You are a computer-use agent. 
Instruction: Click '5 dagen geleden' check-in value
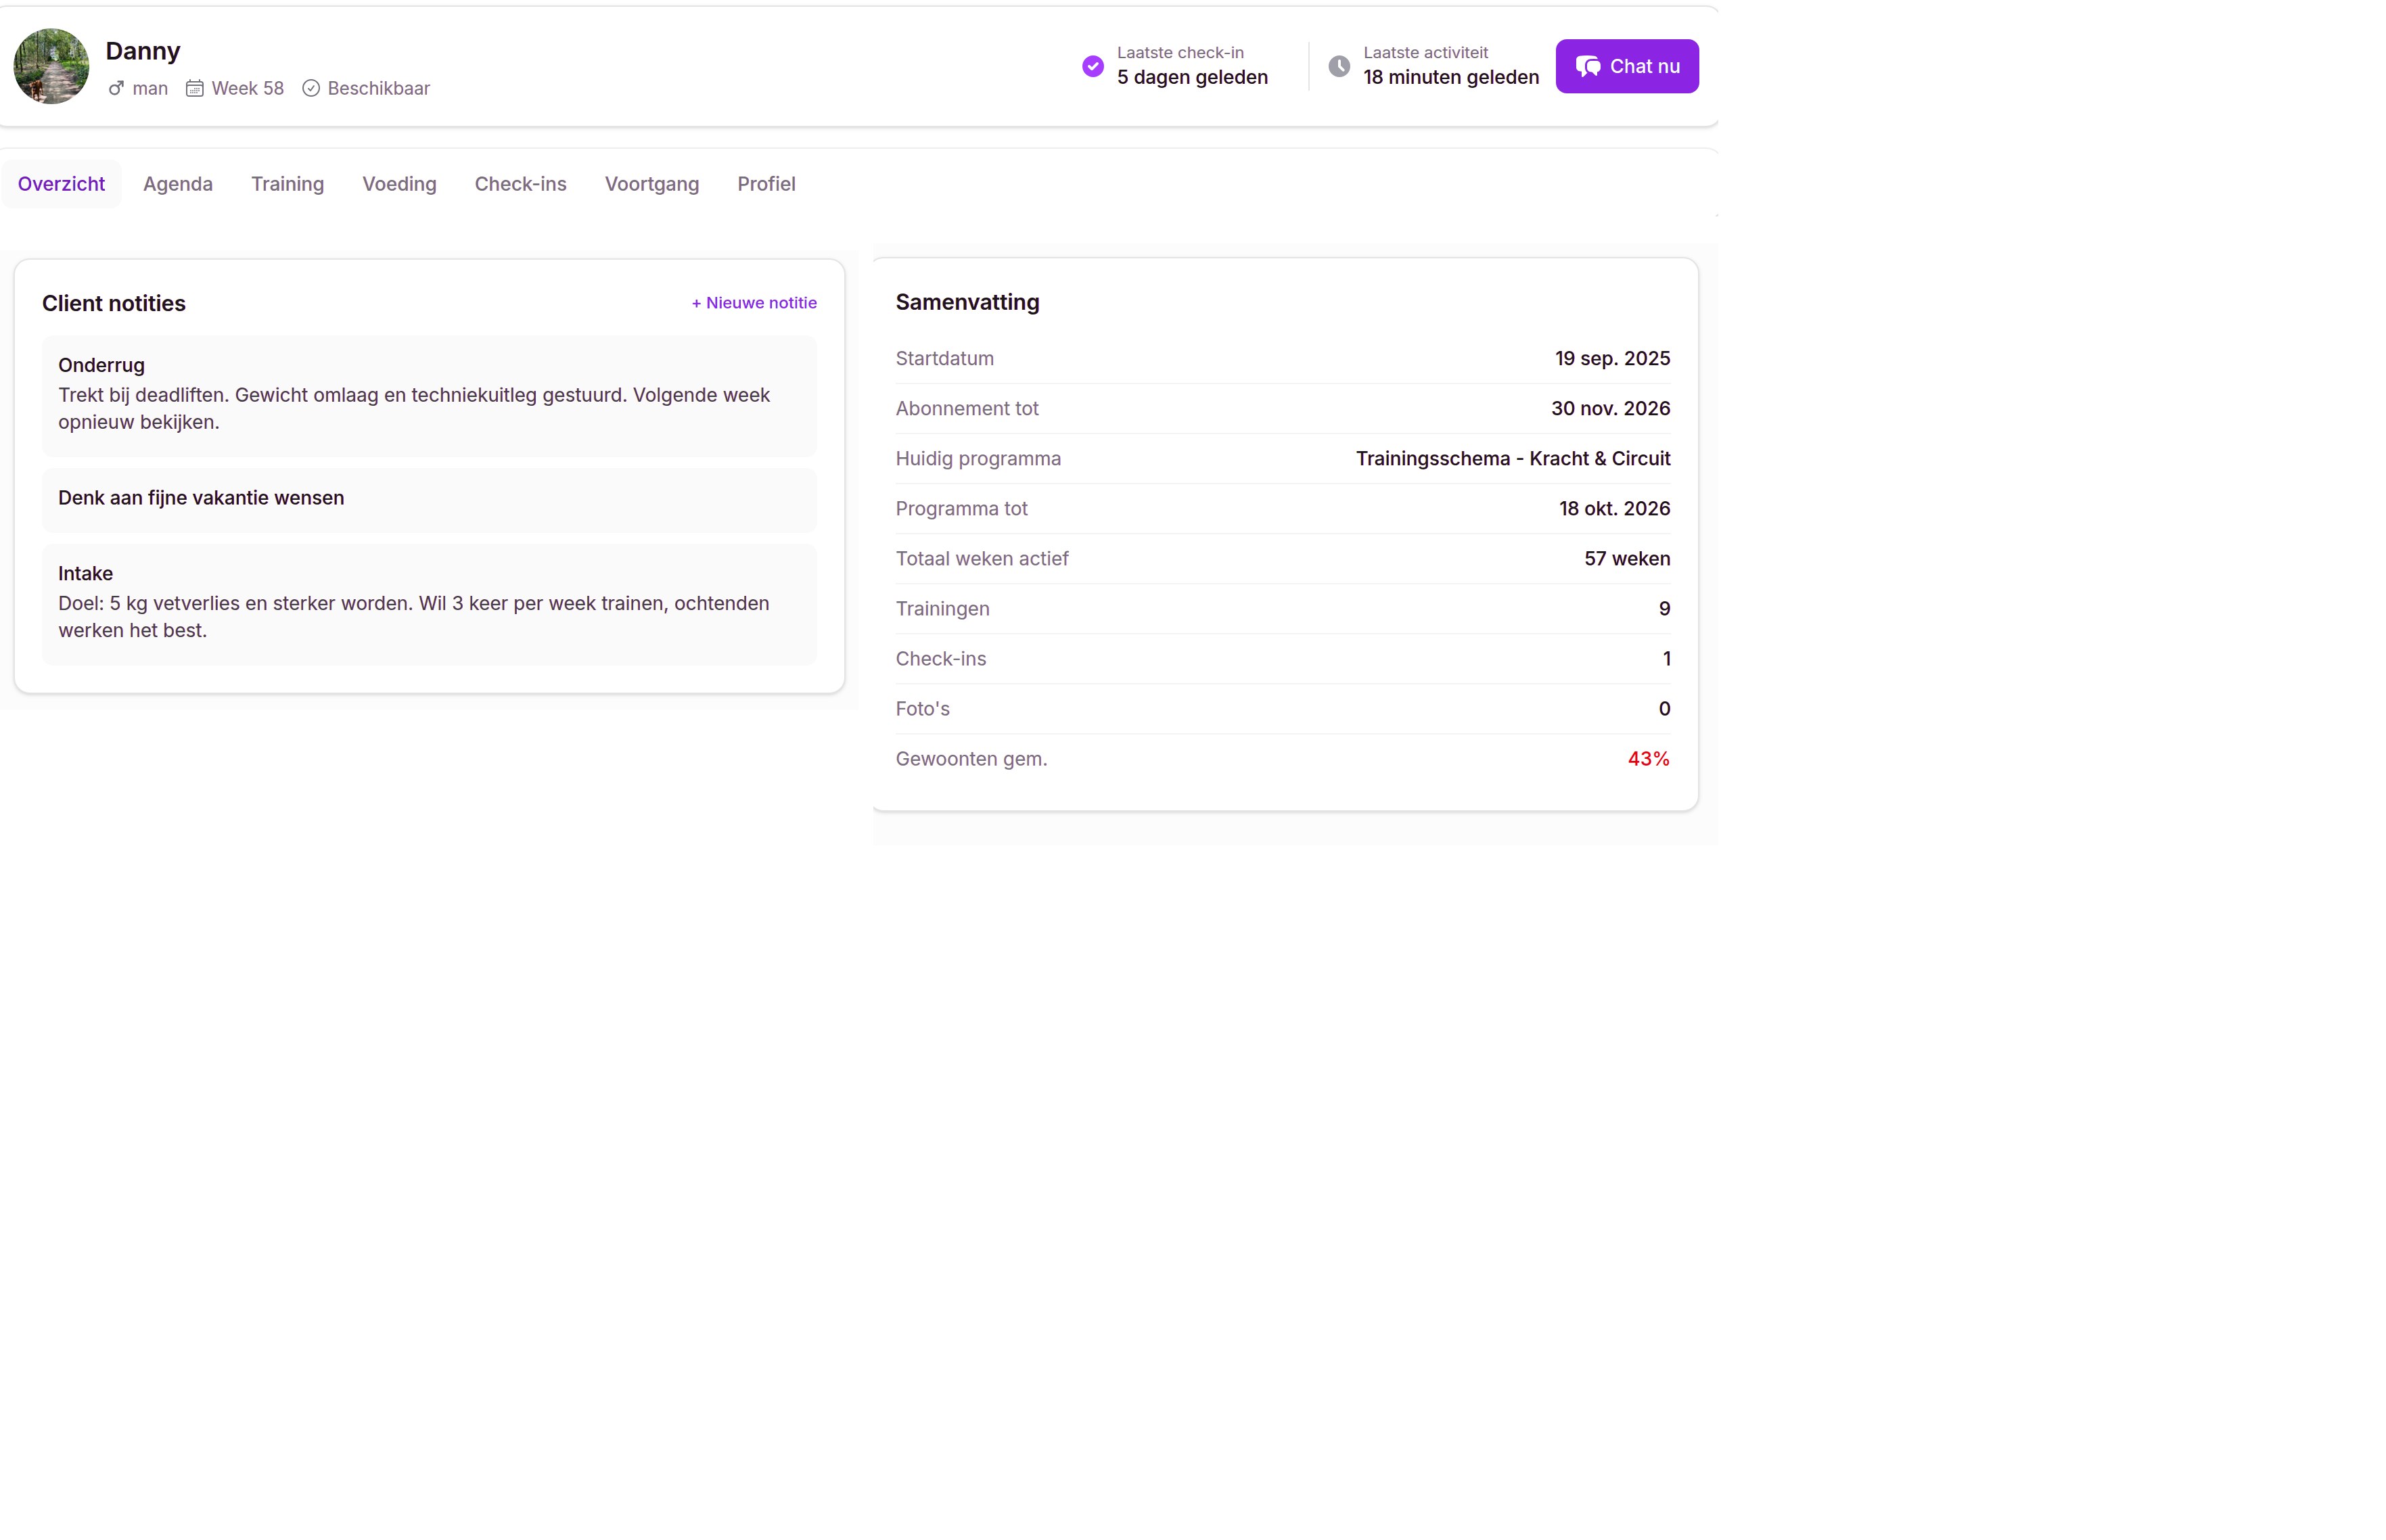click(1192, 77)
